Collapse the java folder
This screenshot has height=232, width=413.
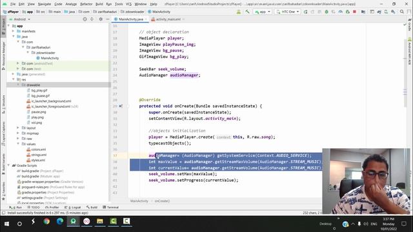click(x=13, y=36)
